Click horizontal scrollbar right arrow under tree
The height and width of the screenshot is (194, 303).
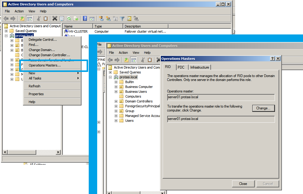pyautogui.click(x=58, y=152)
